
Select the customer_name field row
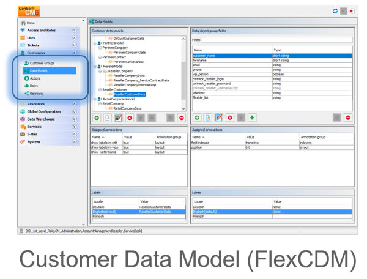click(272, 56)
